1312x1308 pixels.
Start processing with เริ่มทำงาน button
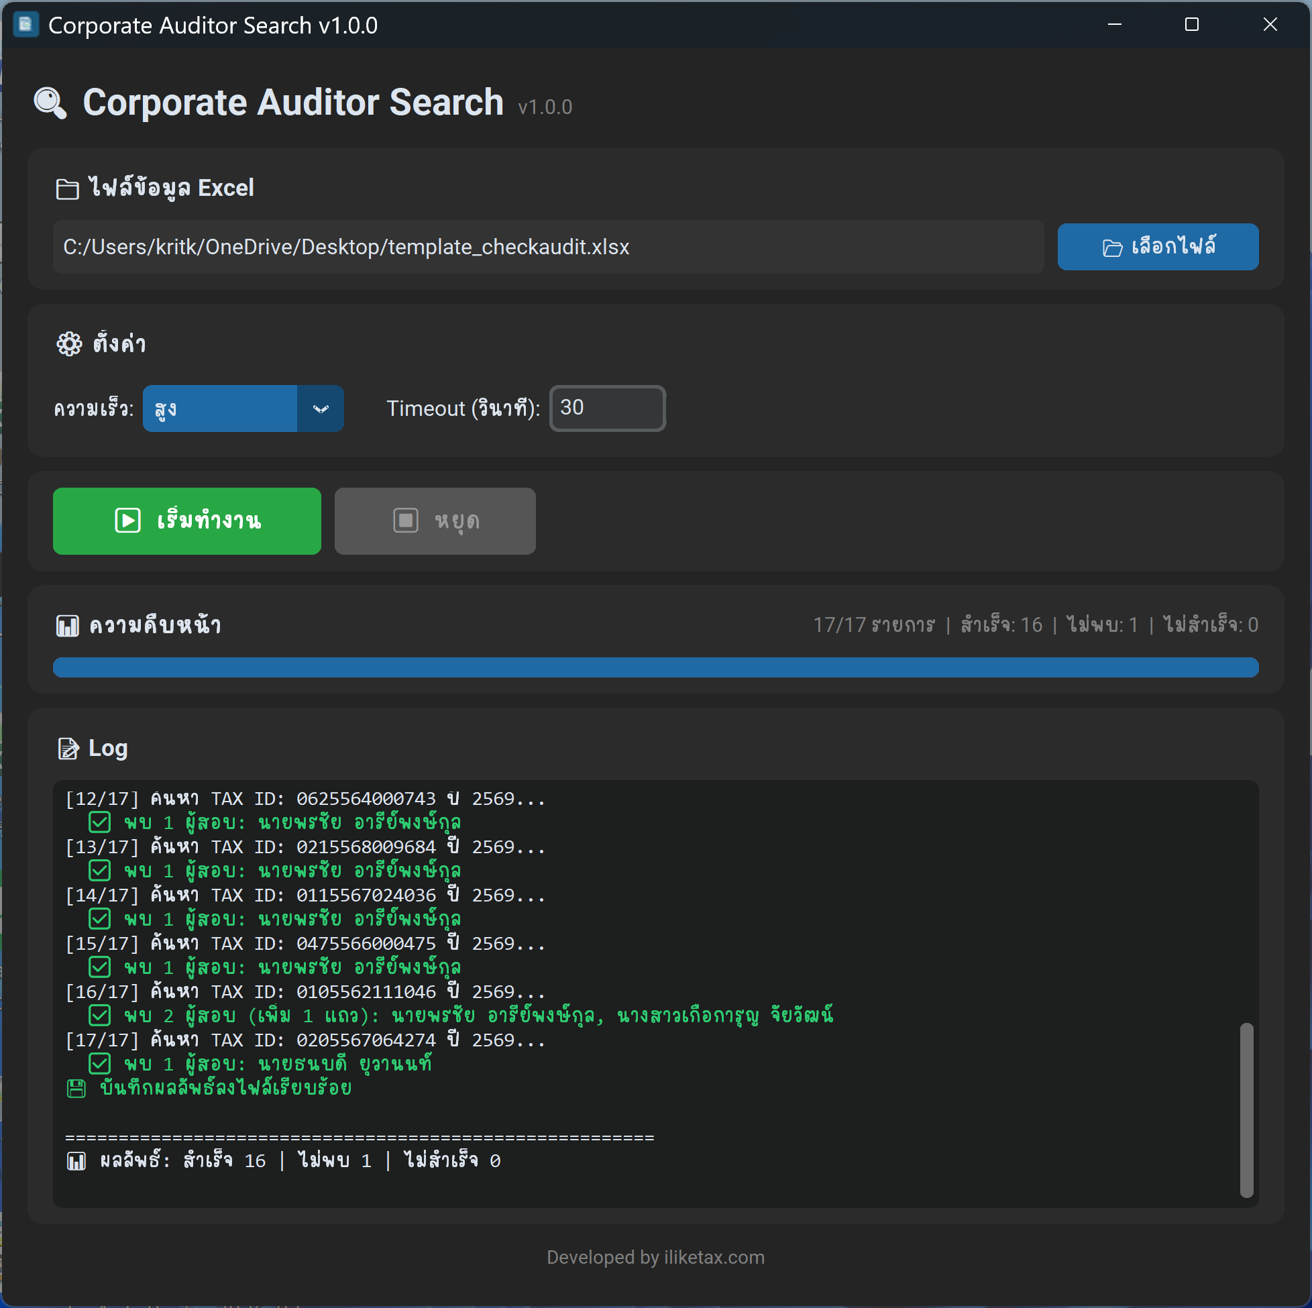coord(186,521)
